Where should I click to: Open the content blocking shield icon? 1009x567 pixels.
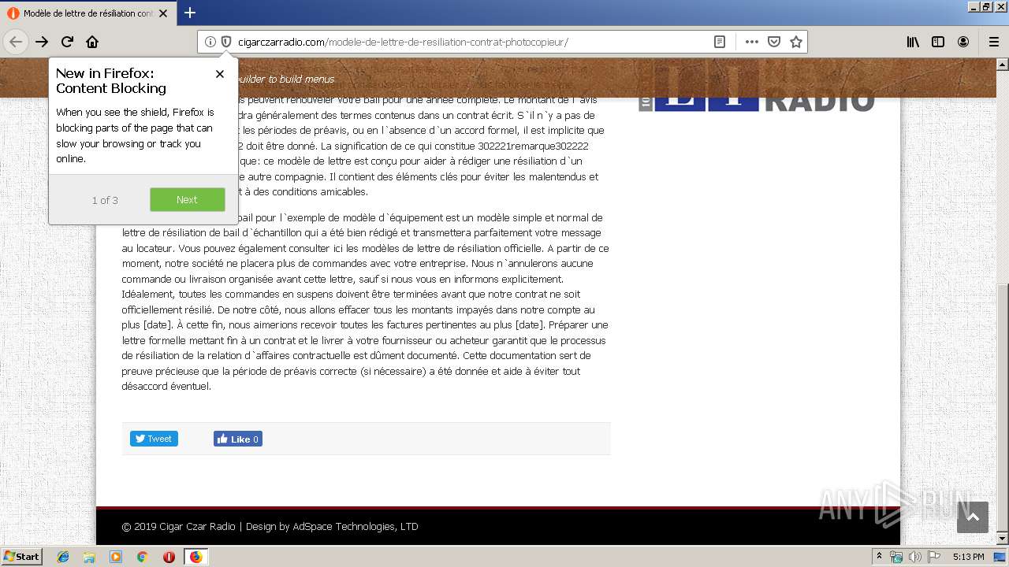(x=226, y=42)
